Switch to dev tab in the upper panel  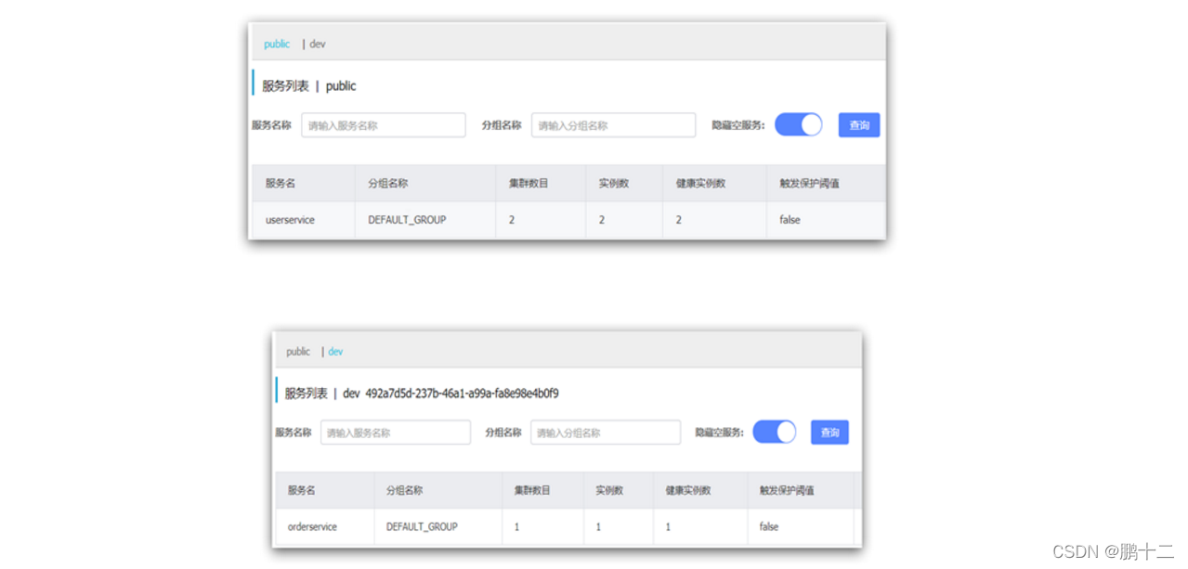pos(318,44)
